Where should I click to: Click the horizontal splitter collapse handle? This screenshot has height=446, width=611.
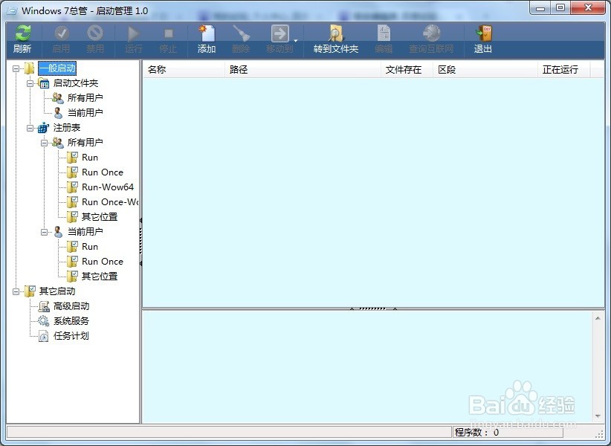click(x=373, y=308)
